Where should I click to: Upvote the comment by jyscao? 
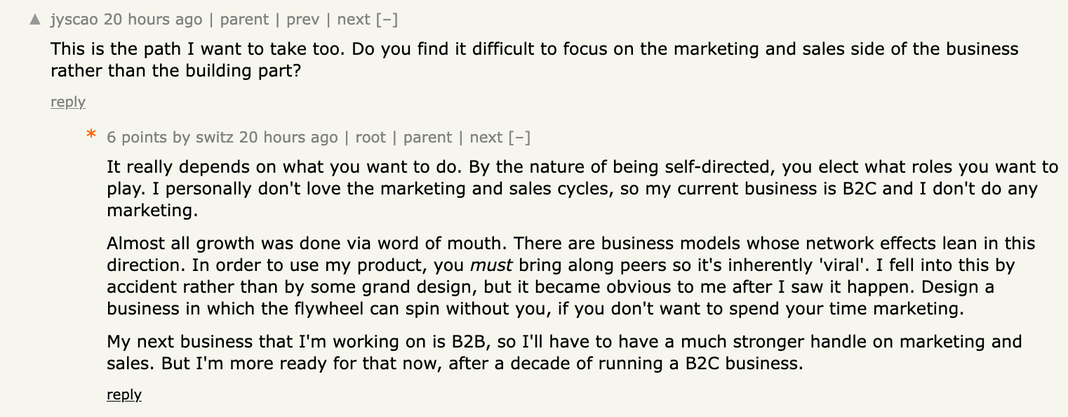pos(36,20)
